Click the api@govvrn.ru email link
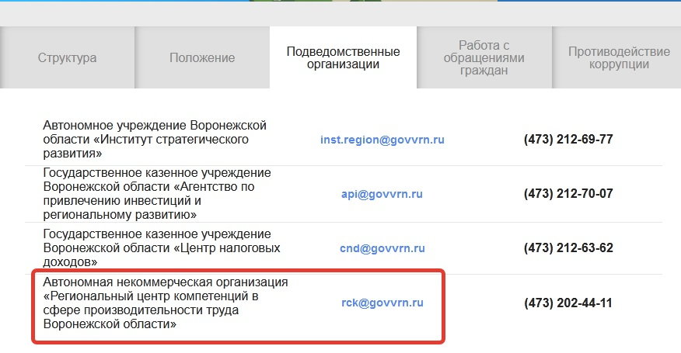The image size is (681, 353). [x=382, y=194]
